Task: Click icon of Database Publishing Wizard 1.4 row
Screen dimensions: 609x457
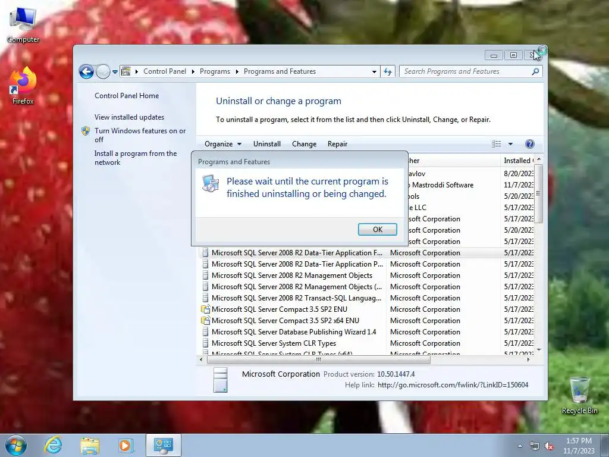Action: click(x=205, y=332)
